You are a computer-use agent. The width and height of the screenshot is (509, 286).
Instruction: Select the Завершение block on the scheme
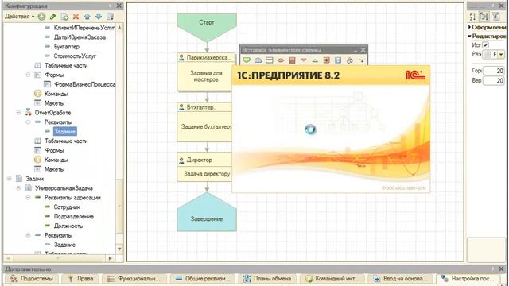[x=207, y=212]
